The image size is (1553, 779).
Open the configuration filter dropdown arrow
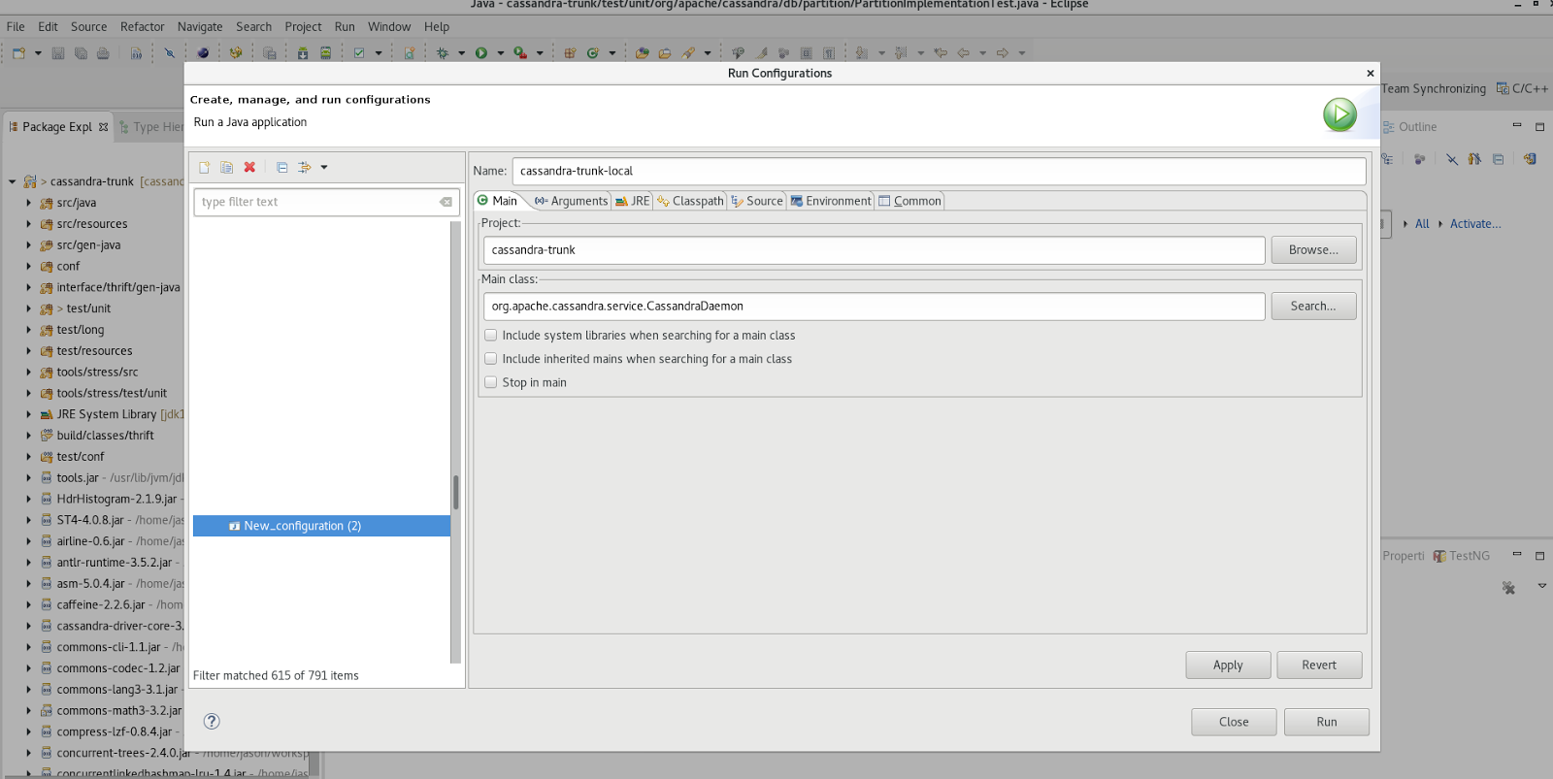click(x=324, y=168)
